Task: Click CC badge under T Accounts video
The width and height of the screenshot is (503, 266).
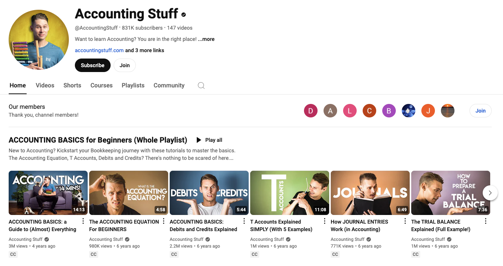Action: click(255, 254)
